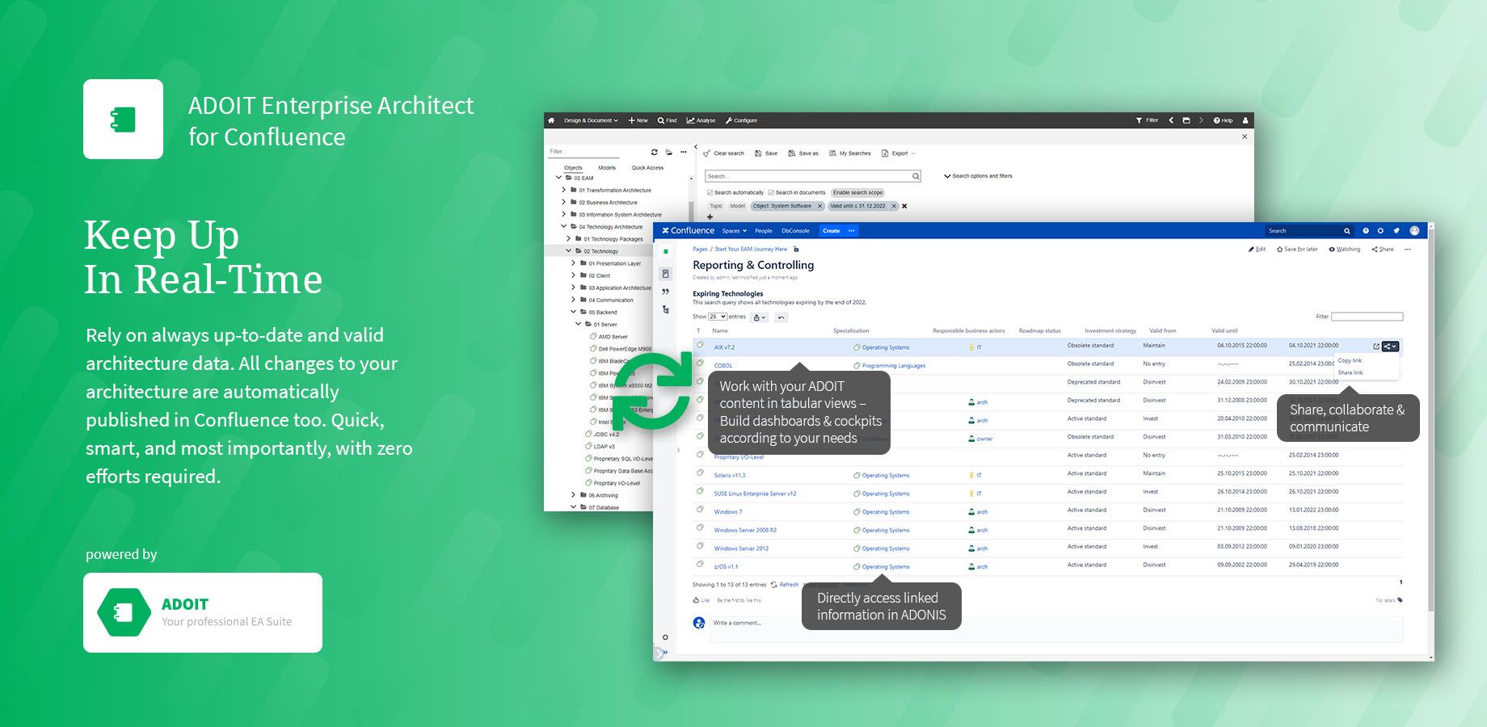This screenshot has width=1487, height=727.
Task: Click Save as in the search toolbar
Action: [x=803, y=153]
